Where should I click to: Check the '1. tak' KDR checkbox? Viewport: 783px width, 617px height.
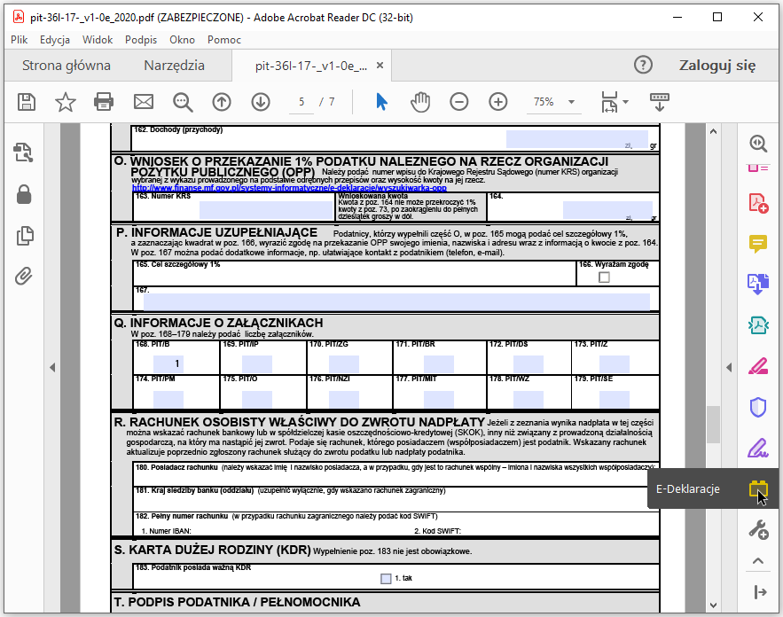pos(386,579)
